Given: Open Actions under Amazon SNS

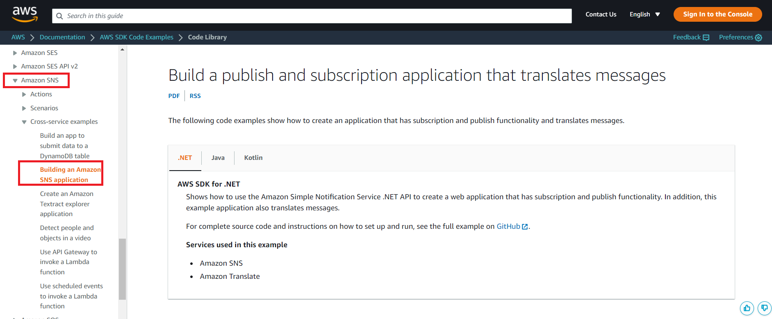Looking at the screenshot, I should (41, 94).
